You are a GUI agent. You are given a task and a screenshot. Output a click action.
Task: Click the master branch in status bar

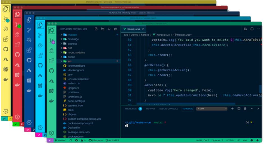[61, 140]
